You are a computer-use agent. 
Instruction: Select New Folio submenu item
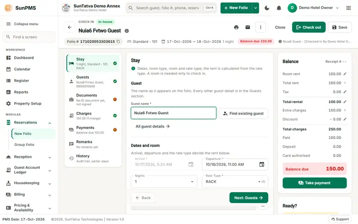(33, 134)
